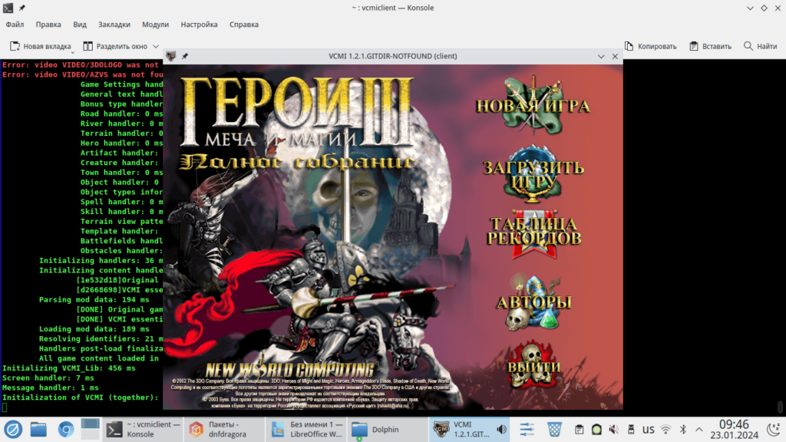
Task: Click the virtual desktop pager in taskbar
Action: (x=91, y=430)
